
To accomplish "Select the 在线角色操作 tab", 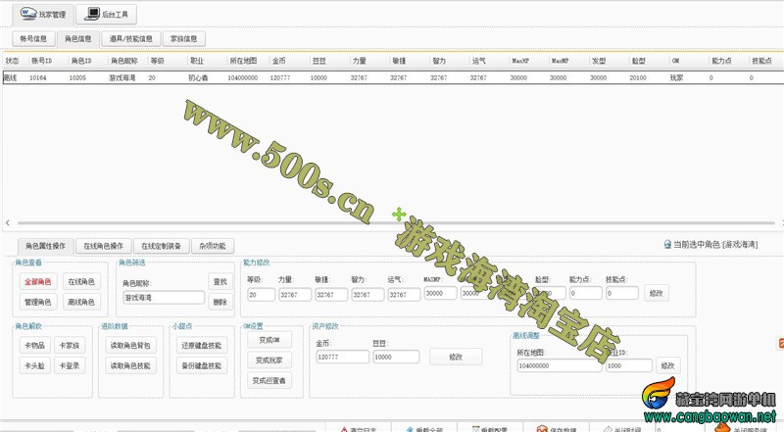I will (104, 246).
